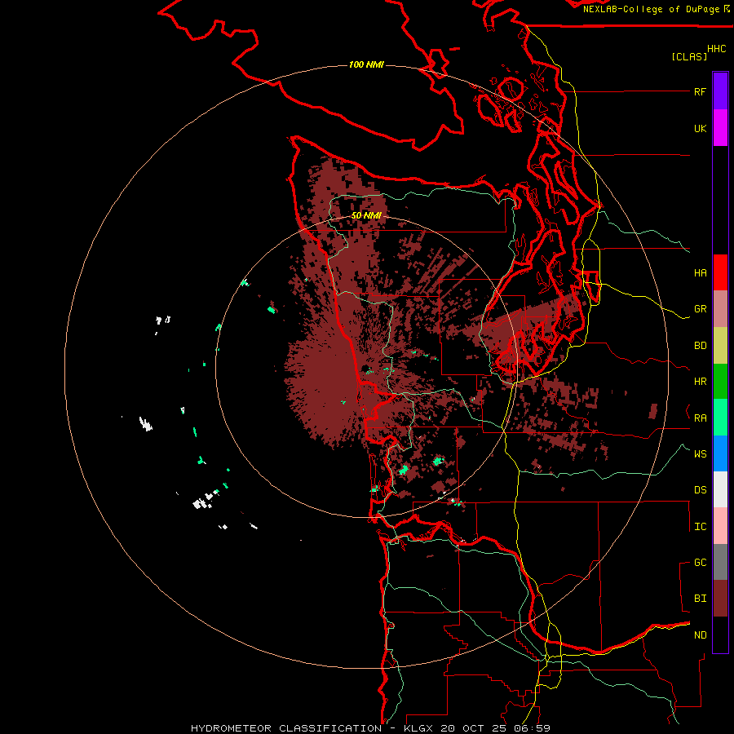
Task: Click the gray GC legend swatch
Action: [x=720, y=562]
